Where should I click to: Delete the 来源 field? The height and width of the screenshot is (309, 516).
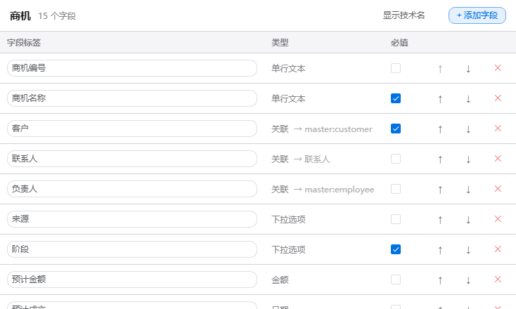point(498,219)
